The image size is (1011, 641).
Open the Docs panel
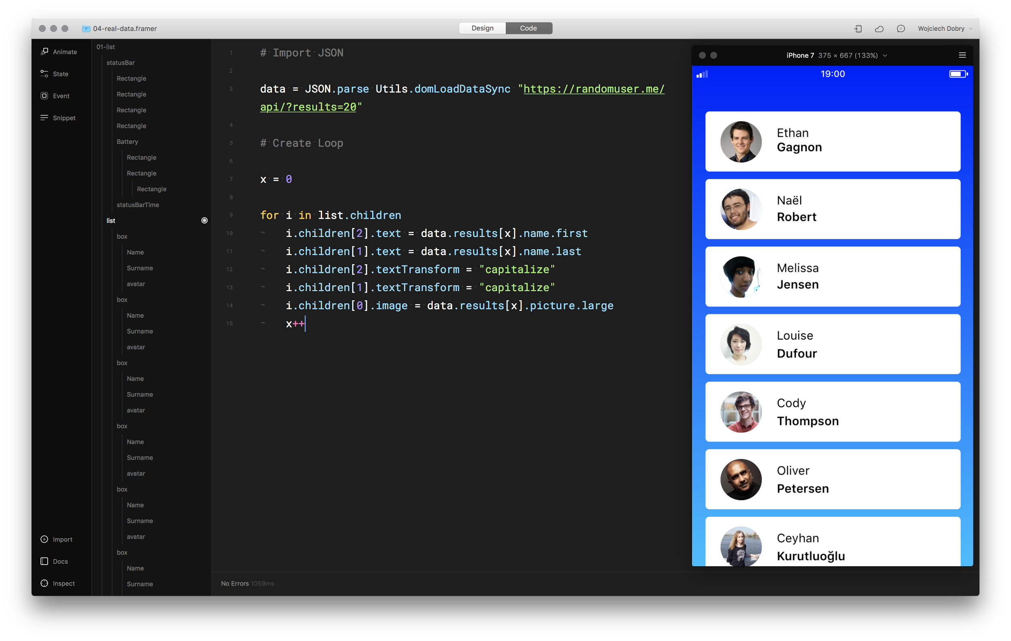pos(44,561)
